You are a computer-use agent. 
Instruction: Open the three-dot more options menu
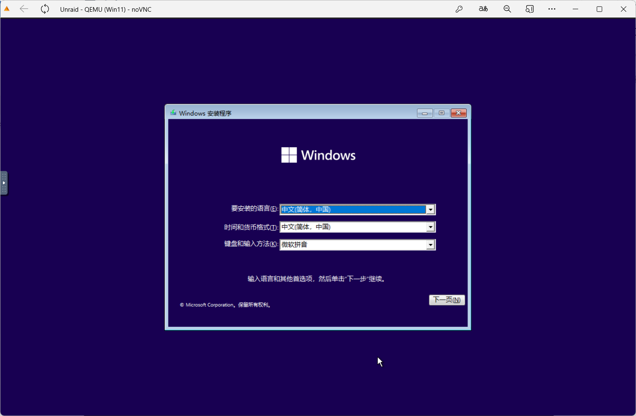click(552, 9)
